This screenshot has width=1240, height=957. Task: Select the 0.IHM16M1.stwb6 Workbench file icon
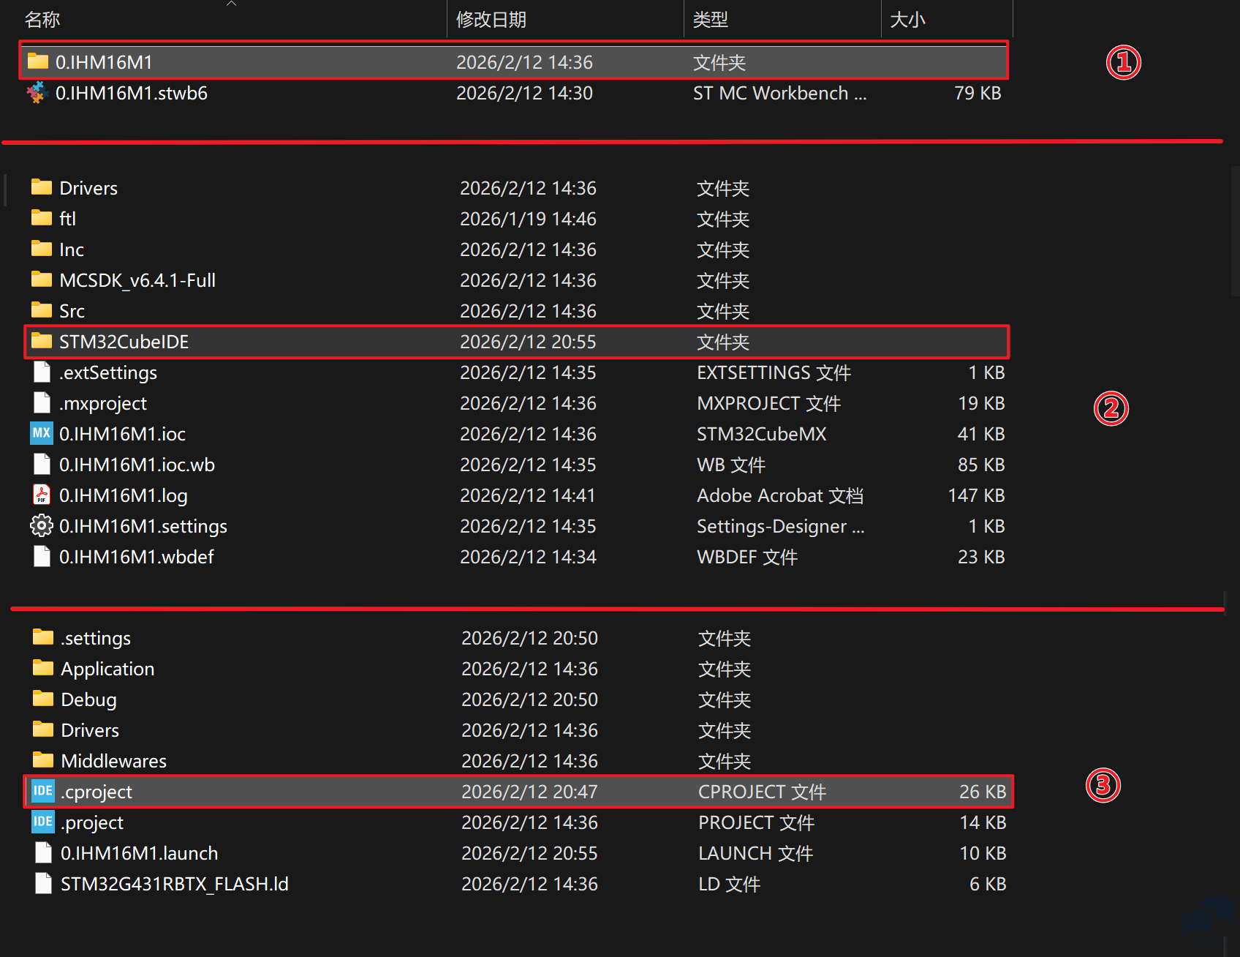[37, 93]
